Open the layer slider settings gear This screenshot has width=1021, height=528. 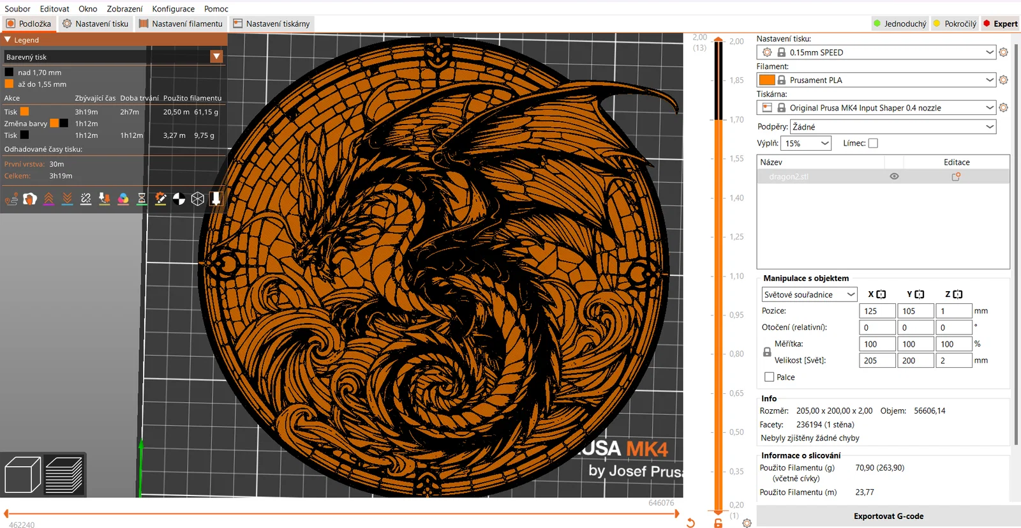point(747,523)
